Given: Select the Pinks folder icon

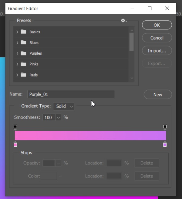Looking at the screenshot, I should click(23, 64).
